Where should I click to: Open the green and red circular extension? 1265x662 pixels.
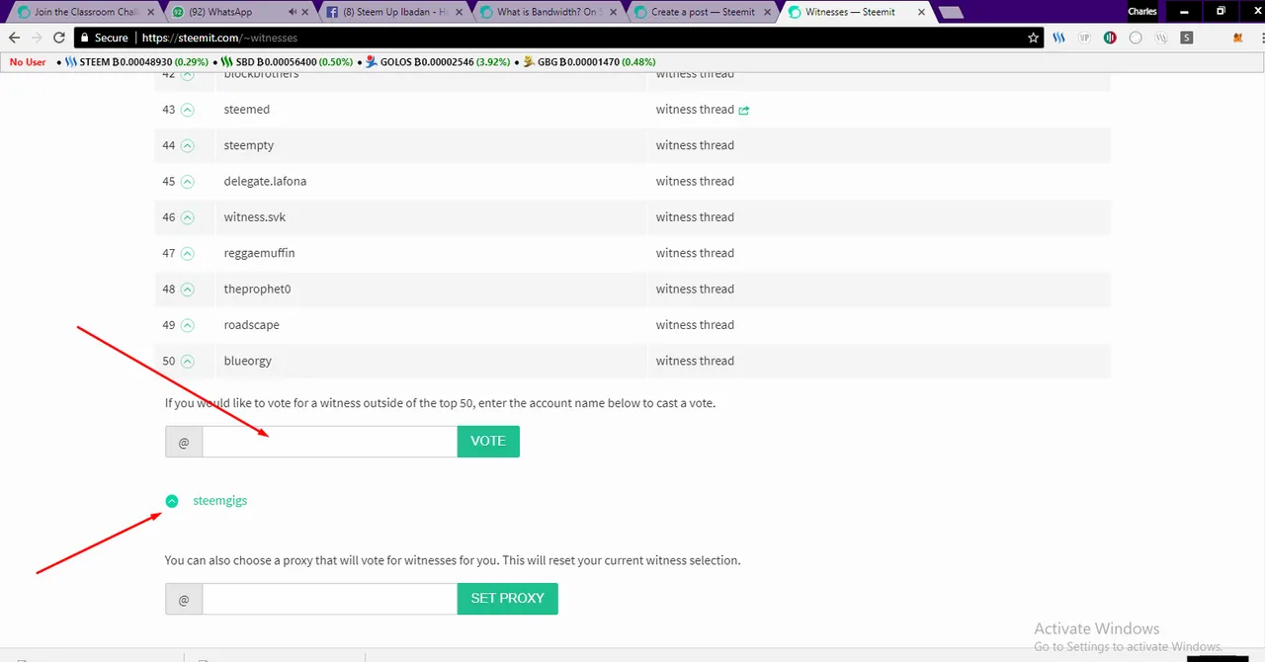click(x=1110, y=38)
